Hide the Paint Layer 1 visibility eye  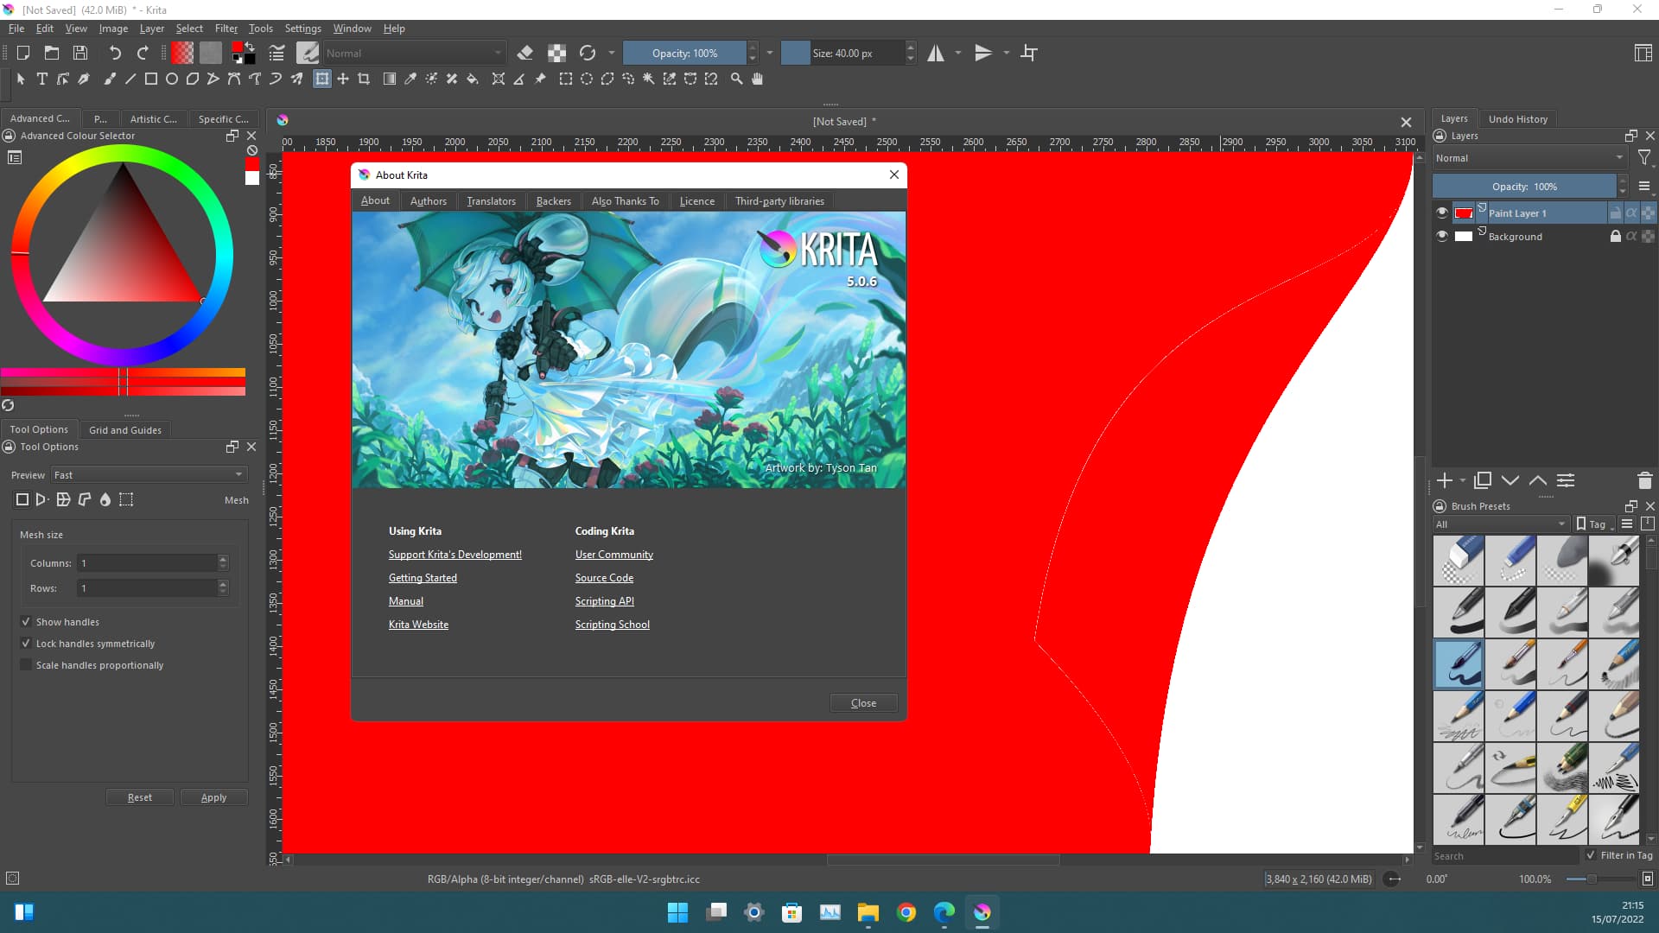click(x=1441, y=213)
